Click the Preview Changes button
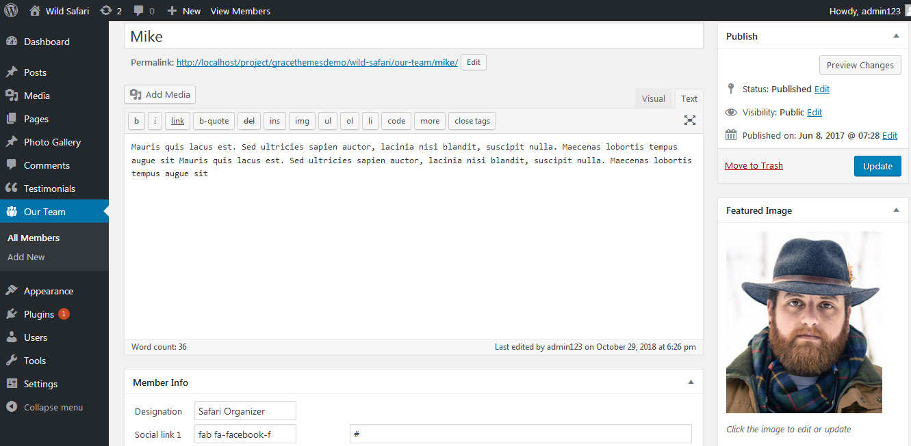Image resolution: width=911 pixels, height=446 pixels. 860,65
